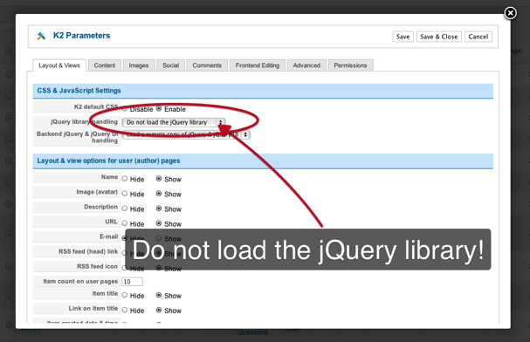Click the E-mail label
This screenshot has width=530, height=342.
tap(109, 236)
